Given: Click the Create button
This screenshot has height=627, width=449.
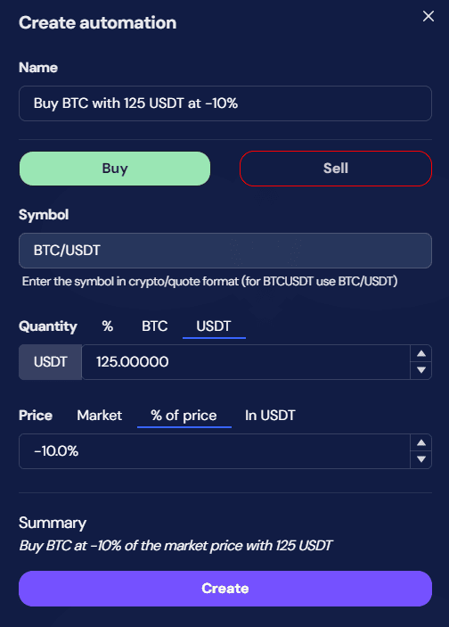Looking at the screenshot, I should [225, 589].
